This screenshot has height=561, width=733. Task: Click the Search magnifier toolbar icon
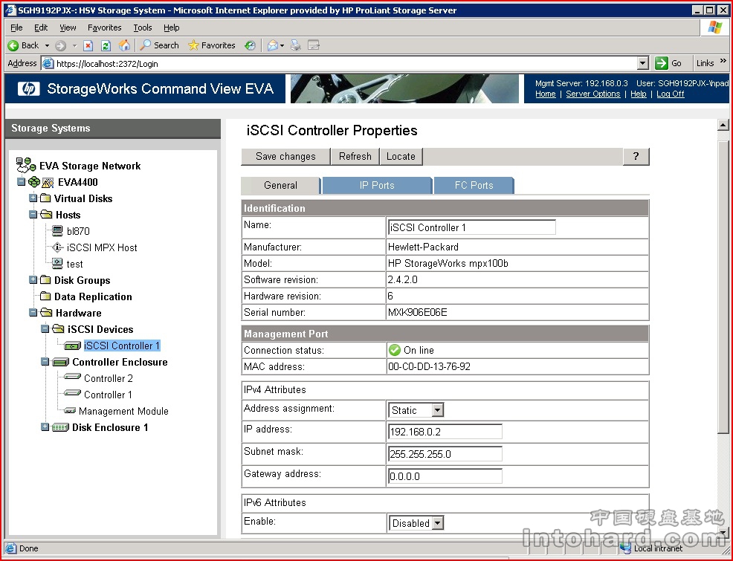point(146,45)
